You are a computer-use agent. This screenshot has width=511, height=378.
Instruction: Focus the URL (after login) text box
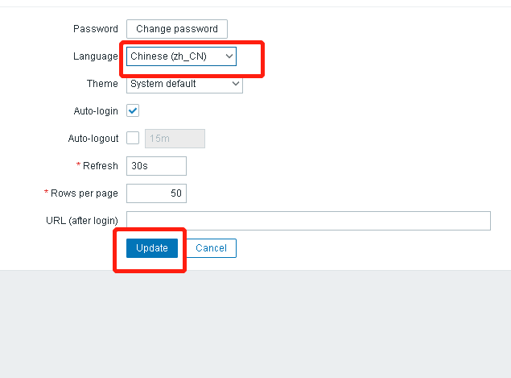coord(308,221)
